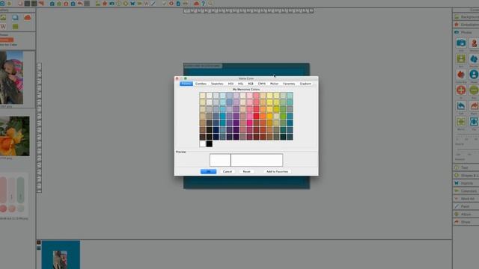Image resolution: width=479 pixels, height=269 pixels.
Task: Click the gray checkmark toolbar icon
Action: (x=165, y=4)
